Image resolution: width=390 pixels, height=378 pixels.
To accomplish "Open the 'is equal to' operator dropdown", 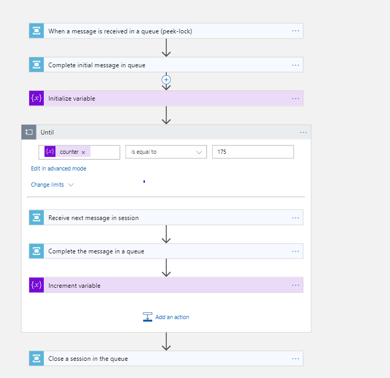I will coord(166,152).
